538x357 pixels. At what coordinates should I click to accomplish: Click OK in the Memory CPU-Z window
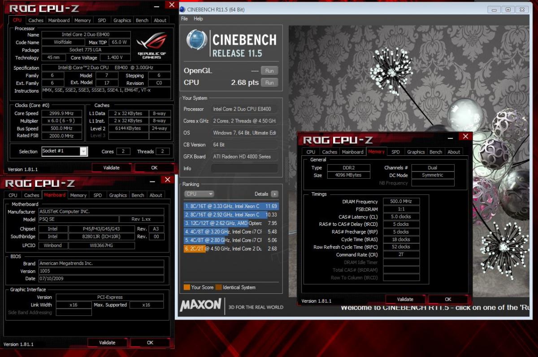click(x=448, y=299)
